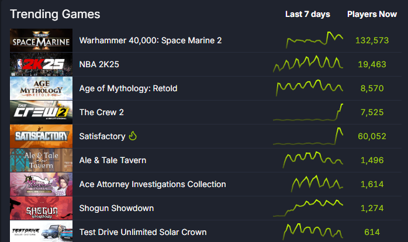Click the 1,614 players count
This screenshot has width=408, height=242.
pyautogui.click(x=372, y=184)
